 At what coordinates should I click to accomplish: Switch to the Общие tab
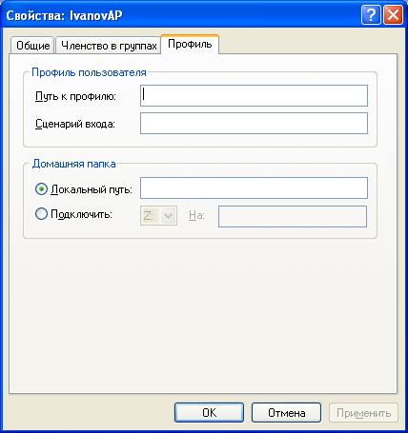[33, 46]
